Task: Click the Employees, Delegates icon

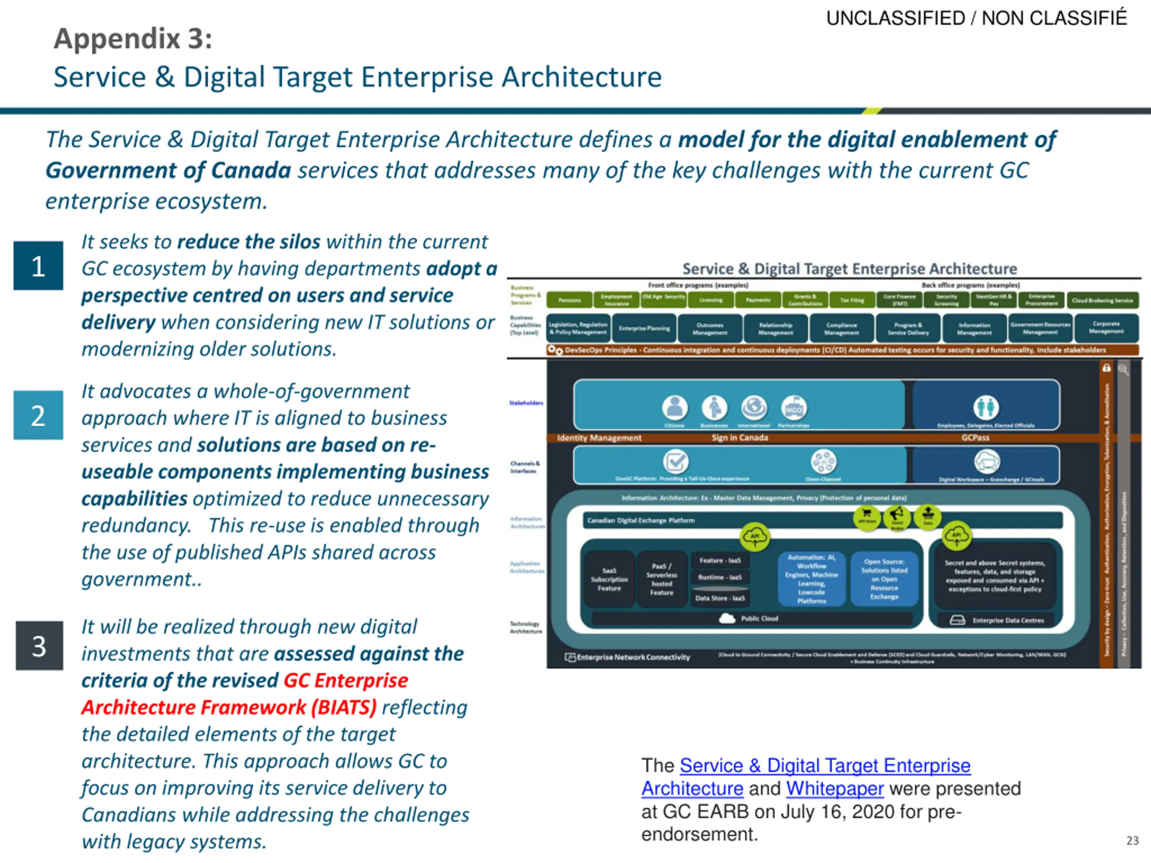Action: (986, 407)
